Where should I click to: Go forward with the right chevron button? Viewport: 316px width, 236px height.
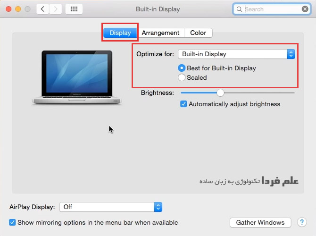[56, 9]
